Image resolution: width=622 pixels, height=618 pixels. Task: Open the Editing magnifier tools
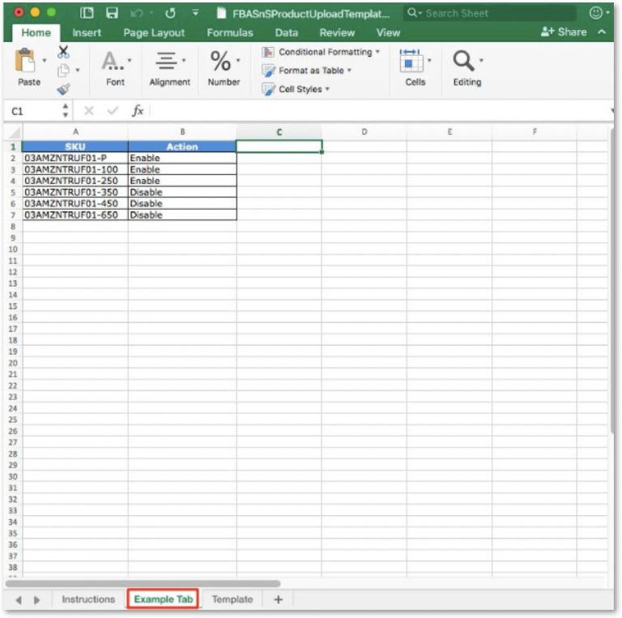point(466,66)
